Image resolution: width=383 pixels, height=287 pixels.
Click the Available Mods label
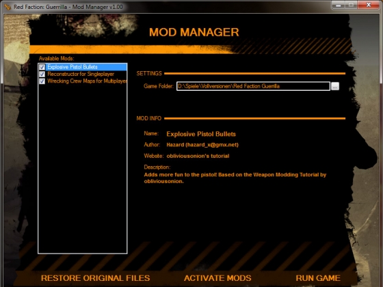(x=56, y=59)
